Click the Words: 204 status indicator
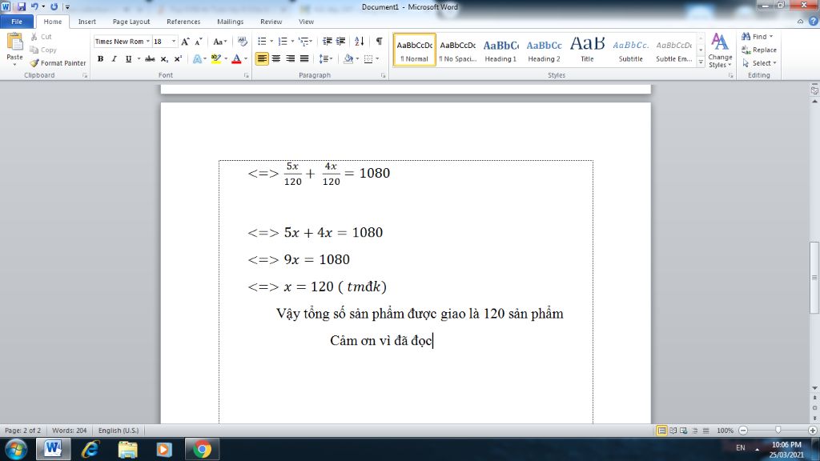The width and height of the screenshot is (820, 461). (x=69, y=431)
